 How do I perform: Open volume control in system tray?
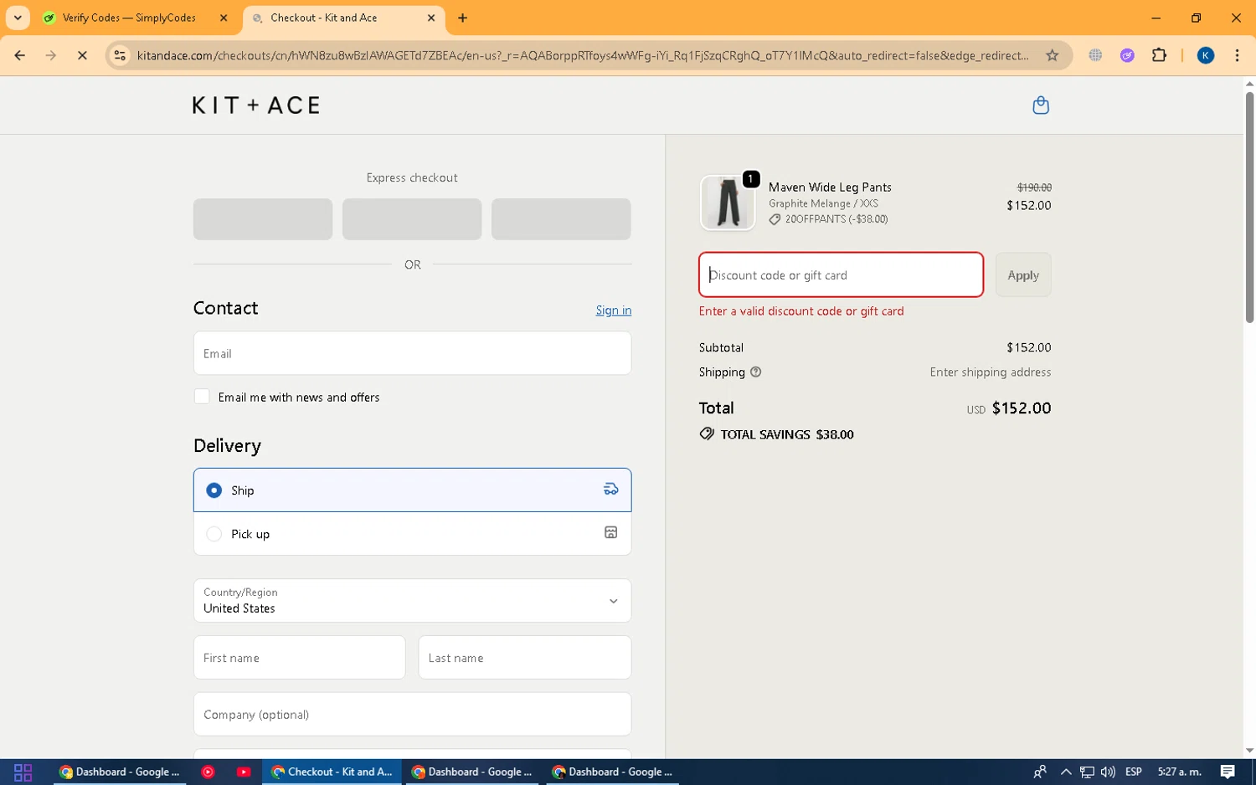point(1108,772)
